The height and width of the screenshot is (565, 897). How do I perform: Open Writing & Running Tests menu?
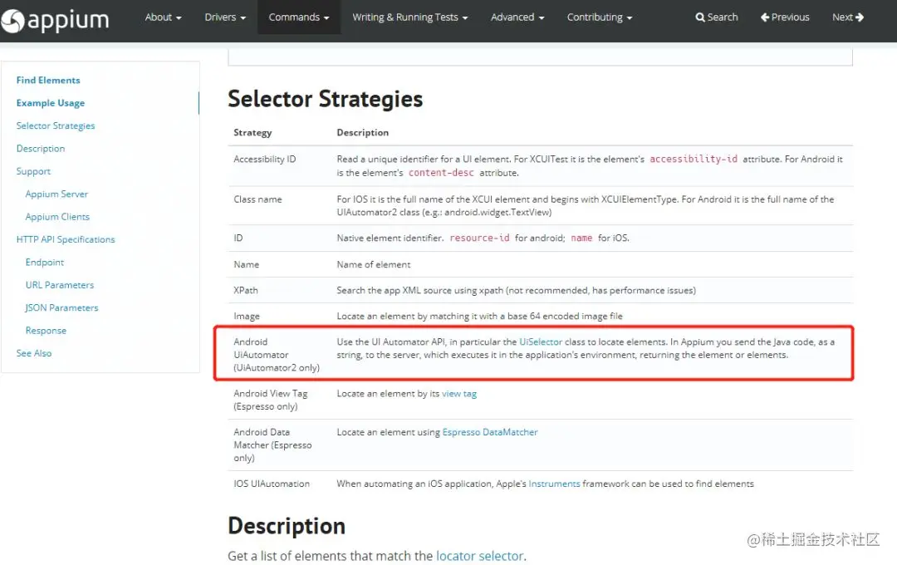tap(409, 17)
